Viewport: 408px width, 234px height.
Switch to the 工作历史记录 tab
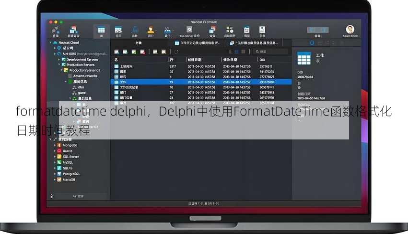pyautogui.click(x=197, y=43)
